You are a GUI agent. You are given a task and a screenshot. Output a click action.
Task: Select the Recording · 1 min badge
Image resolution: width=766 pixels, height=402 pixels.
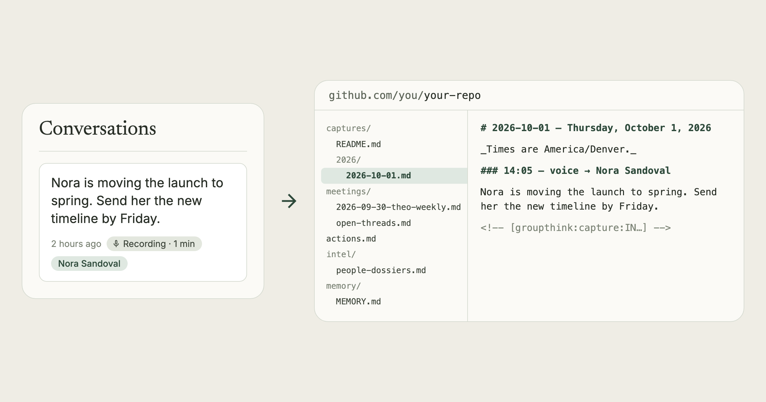click(154, 244)
